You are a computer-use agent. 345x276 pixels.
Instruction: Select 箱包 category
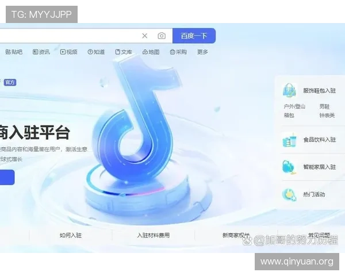click(289, 115)
